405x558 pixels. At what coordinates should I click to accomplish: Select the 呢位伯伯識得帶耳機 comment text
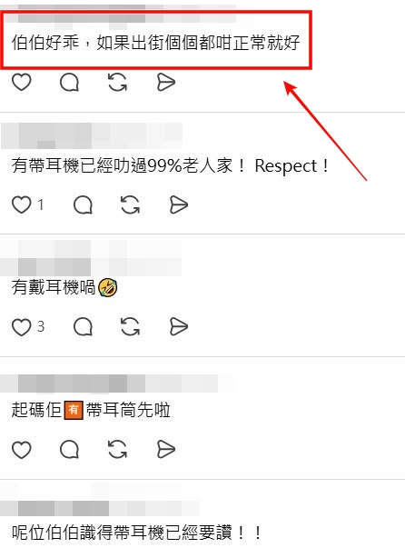pyautogui.click(x=136, y=533)
